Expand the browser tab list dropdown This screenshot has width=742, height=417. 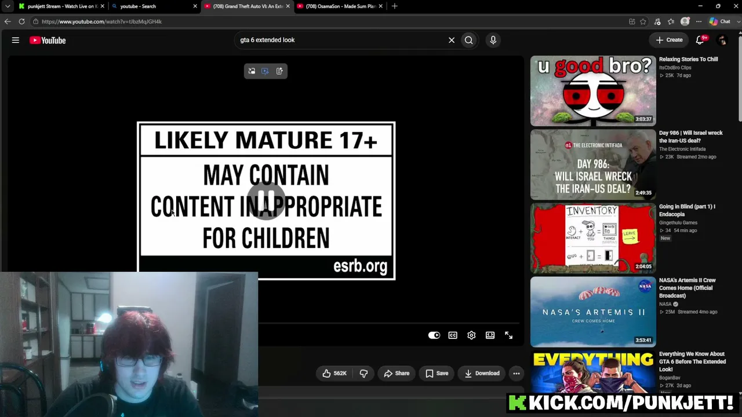point(7,6)
